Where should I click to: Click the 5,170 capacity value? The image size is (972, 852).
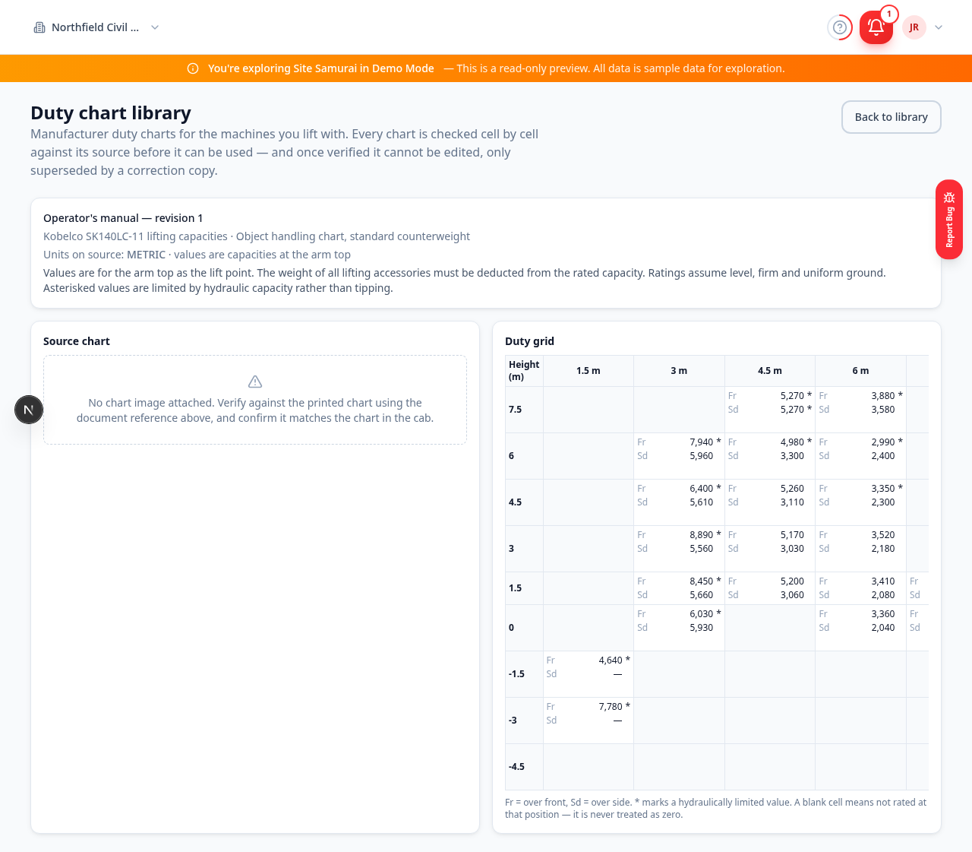coord(792,535)
